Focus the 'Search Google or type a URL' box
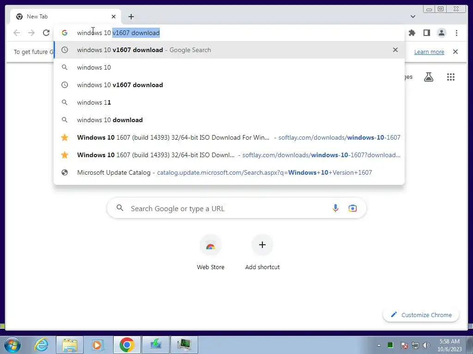The image size is (473, 354). (236, 208)
